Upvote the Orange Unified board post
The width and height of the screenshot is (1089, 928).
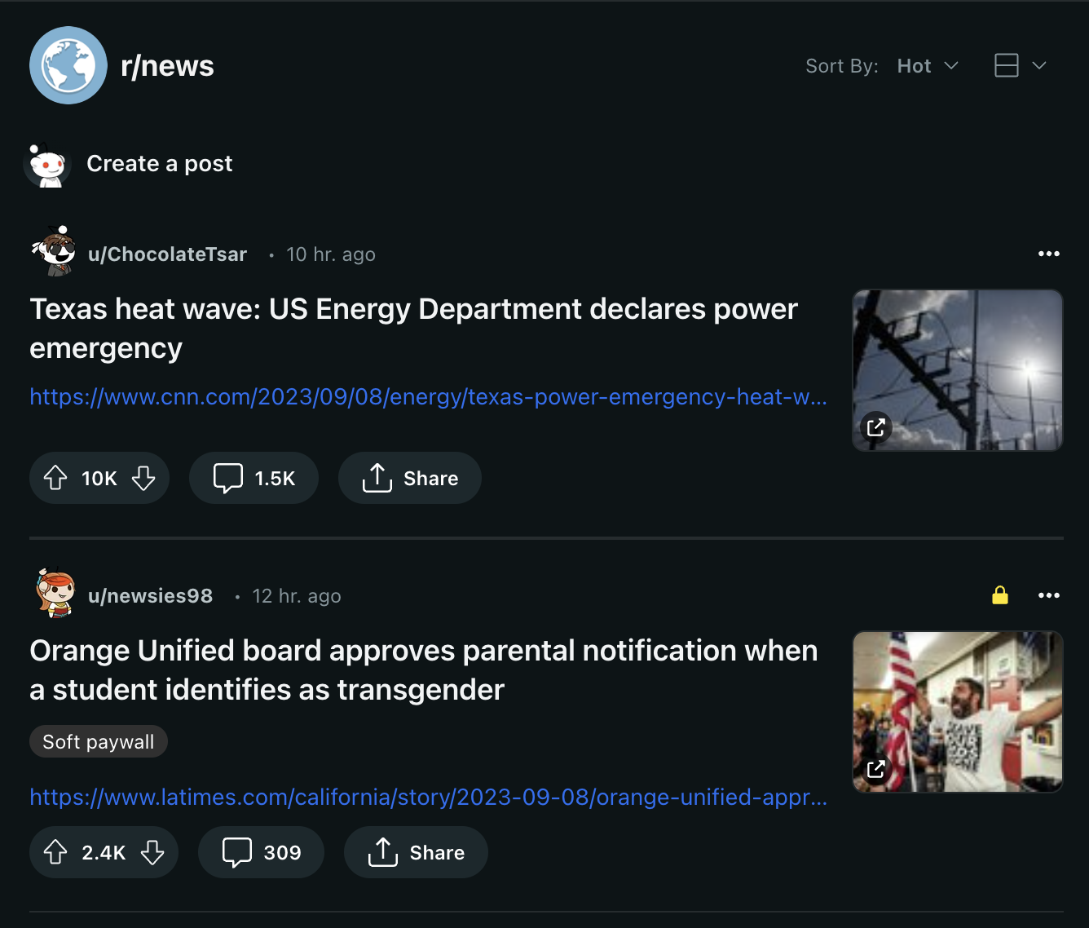point(55,852)
